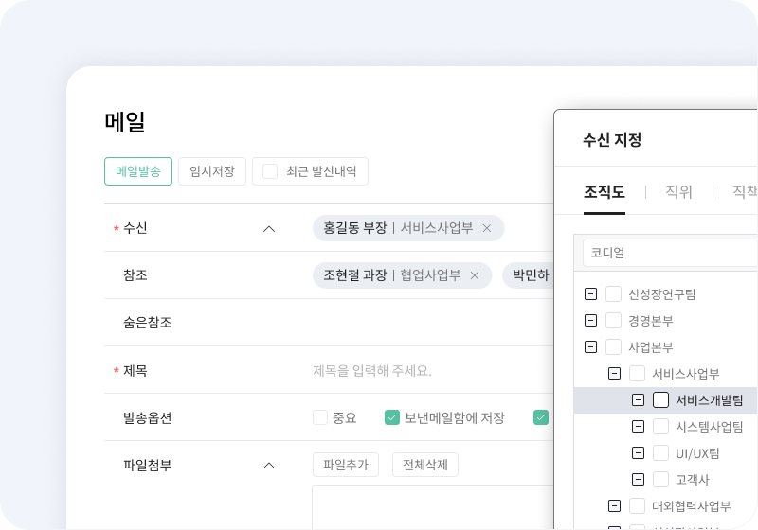758x530 pixels.
Task: Remove 조현철 과장 from 참조 field
Action: point(475,275)
